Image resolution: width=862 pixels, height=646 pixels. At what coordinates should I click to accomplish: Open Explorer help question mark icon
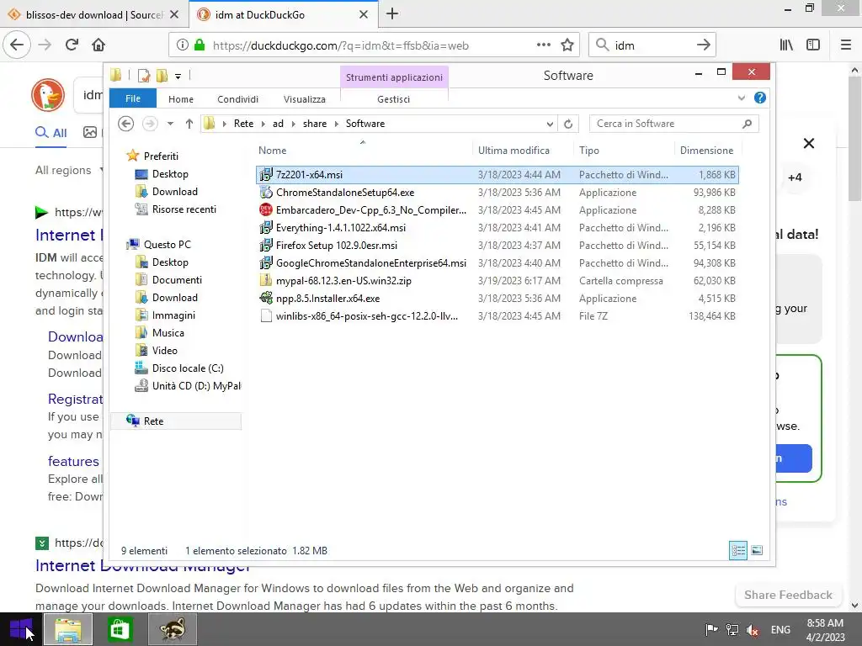point(760,98)
